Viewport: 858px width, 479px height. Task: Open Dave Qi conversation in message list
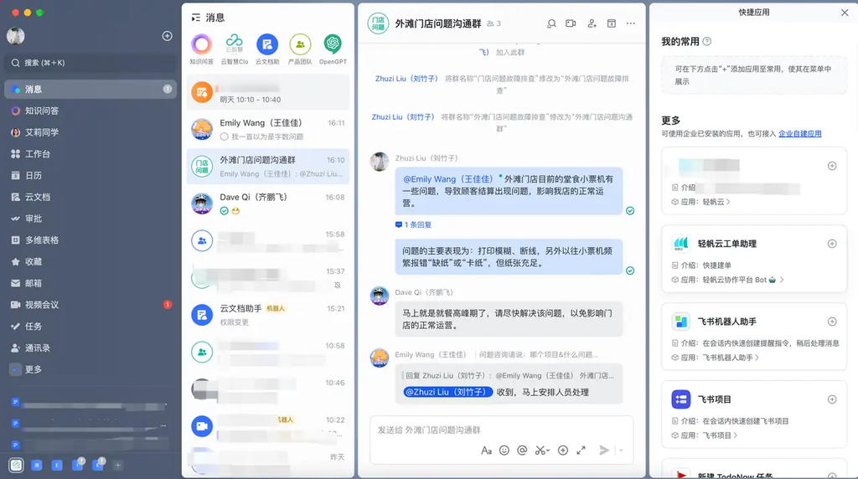pos(268,203)
